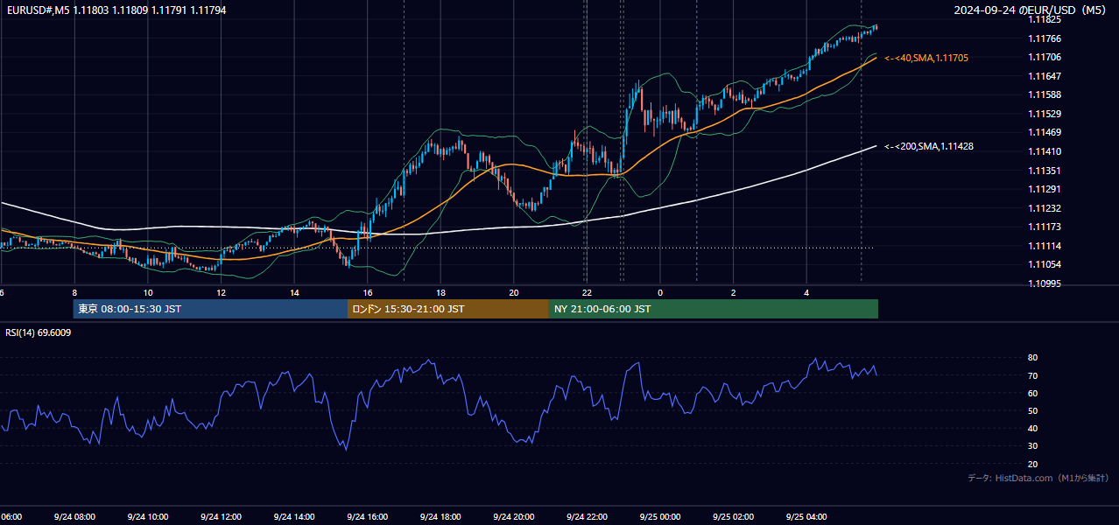Click hour label 16 under the price chart

coord(368,293)
